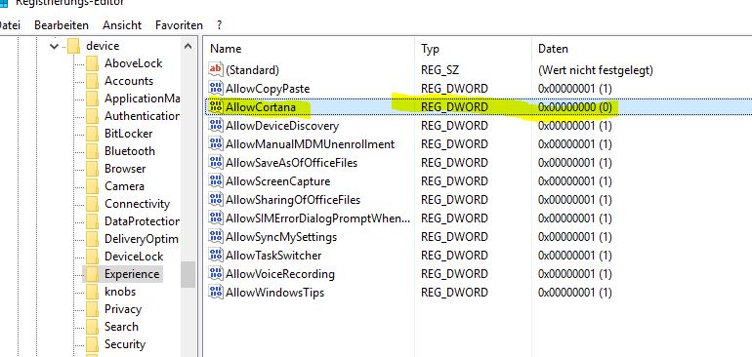Click the Experience folder icon
The height and width of the screenshot is (357, 752).
(92, 274)
